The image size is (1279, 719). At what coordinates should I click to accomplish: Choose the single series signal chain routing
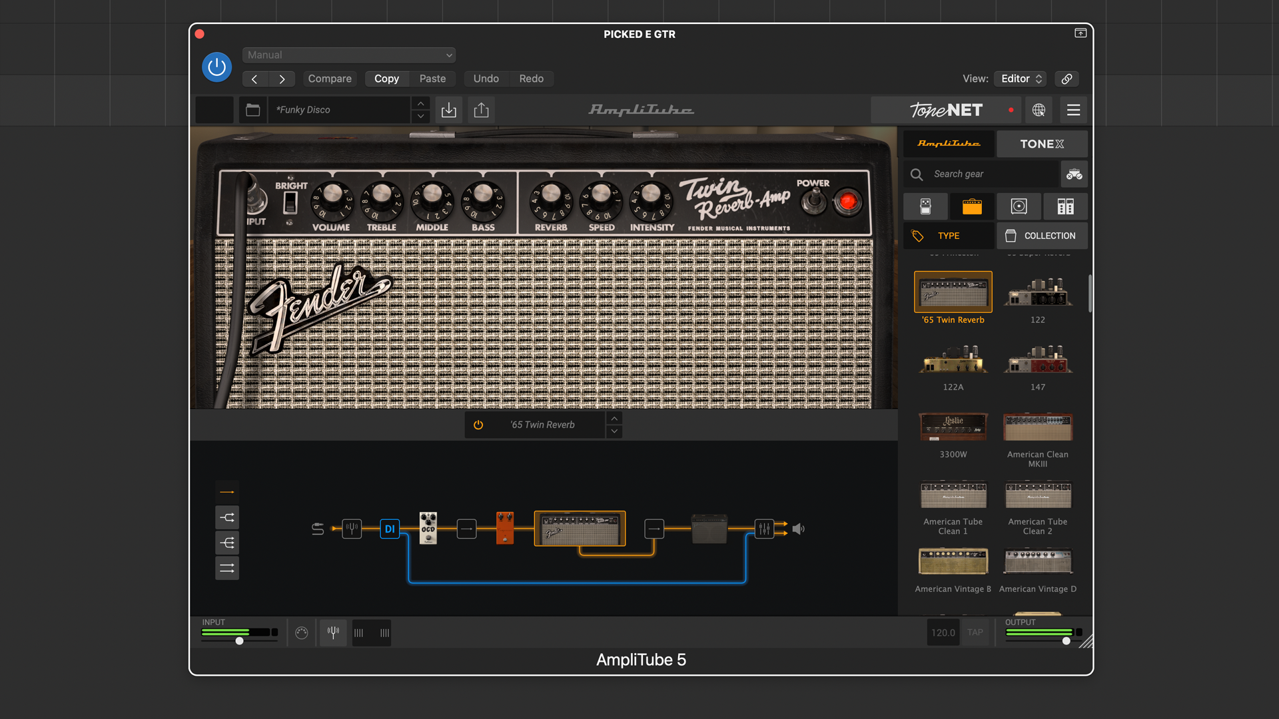point(227,492)
